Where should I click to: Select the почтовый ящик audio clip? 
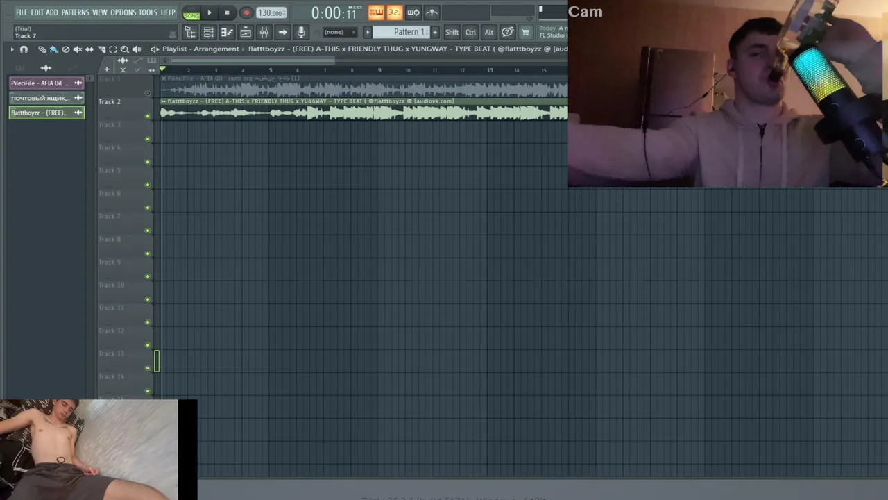[x=46, y=98]
